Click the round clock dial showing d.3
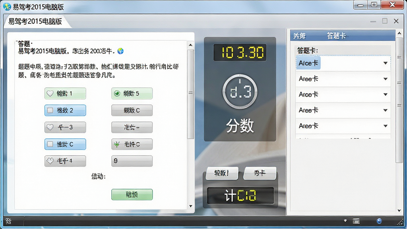407x229 pixels. 240,91
